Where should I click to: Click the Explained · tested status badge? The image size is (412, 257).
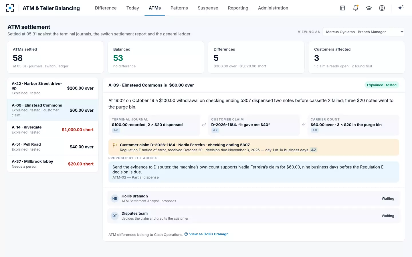pos(382,85)
